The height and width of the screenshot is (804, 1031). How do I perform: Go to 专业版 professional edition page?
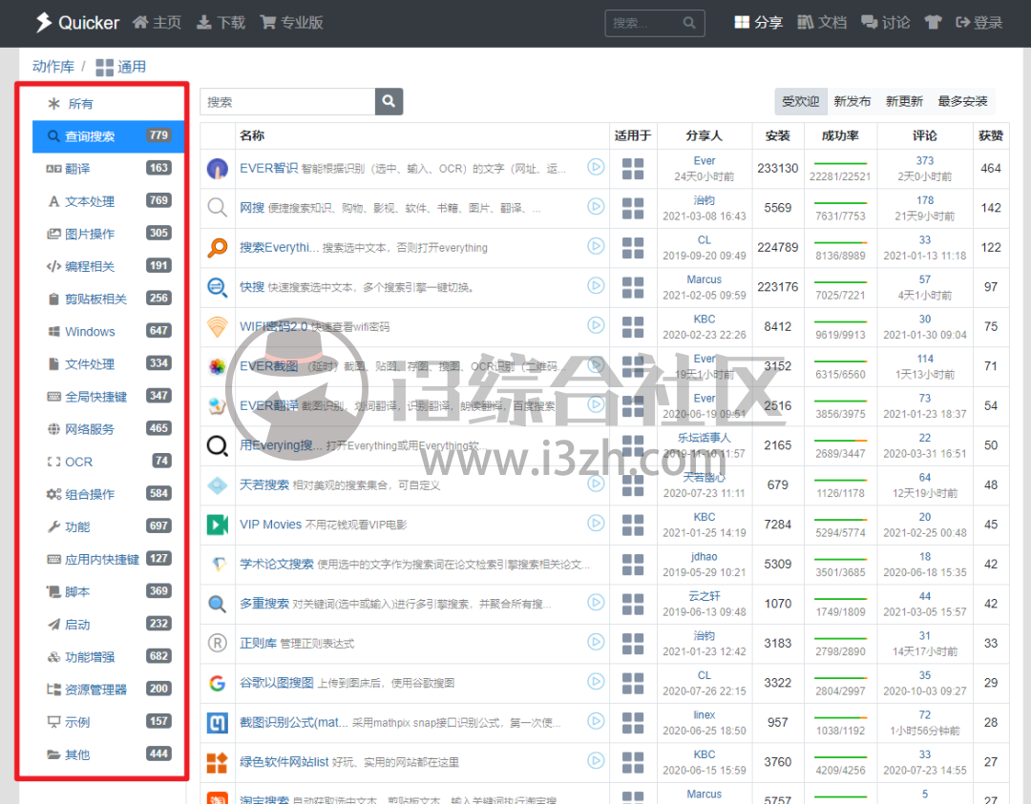(291, 23)
